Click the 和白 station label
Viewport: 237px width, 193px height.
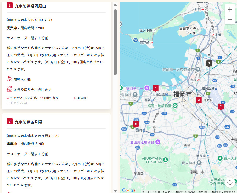[x=197, y=9]
